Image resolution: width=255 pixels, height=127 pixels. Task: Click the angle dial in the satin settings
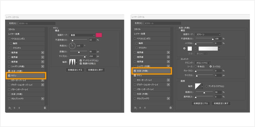[x=72, y=46]
